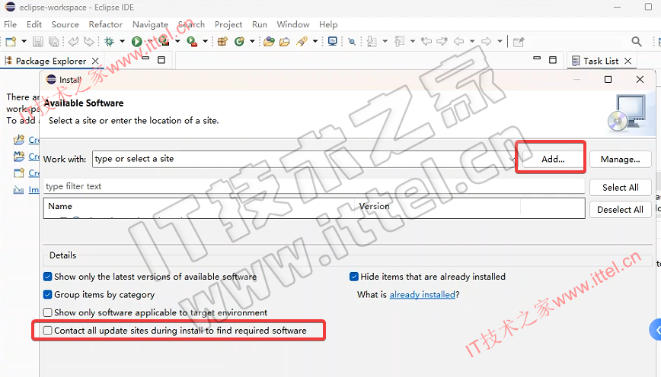Click the Run with Coverage icon

pyautogui.click(x=164, y=41)
